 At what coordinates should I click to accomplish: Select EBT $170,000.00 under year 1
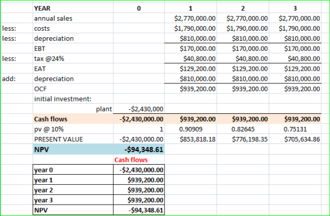tap(190, 48)
